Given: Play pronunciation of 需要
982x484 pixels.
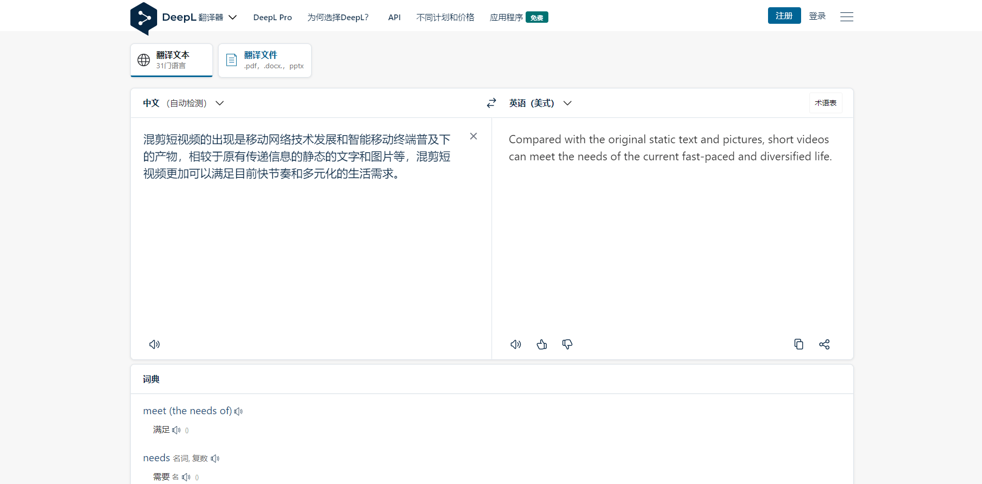Looking at the screenshot, I should pos(186,477).
